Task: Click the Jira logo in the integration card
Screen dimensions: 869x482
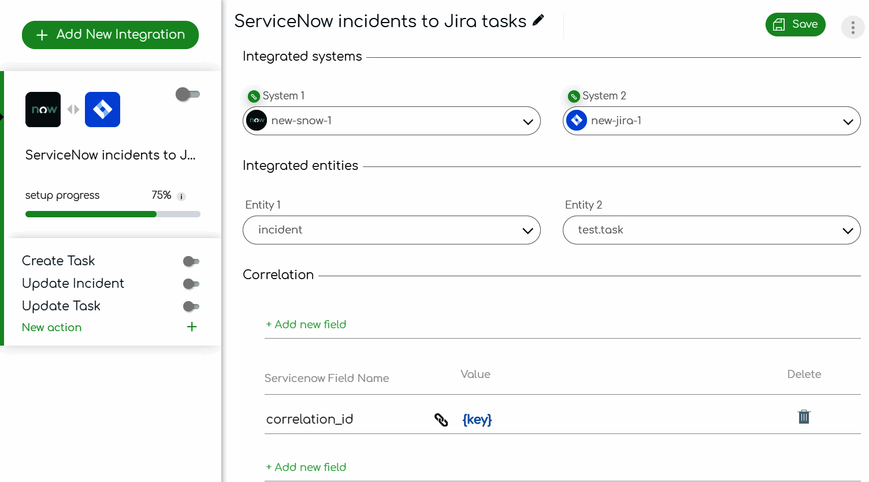Action: (x=102, y=109)
